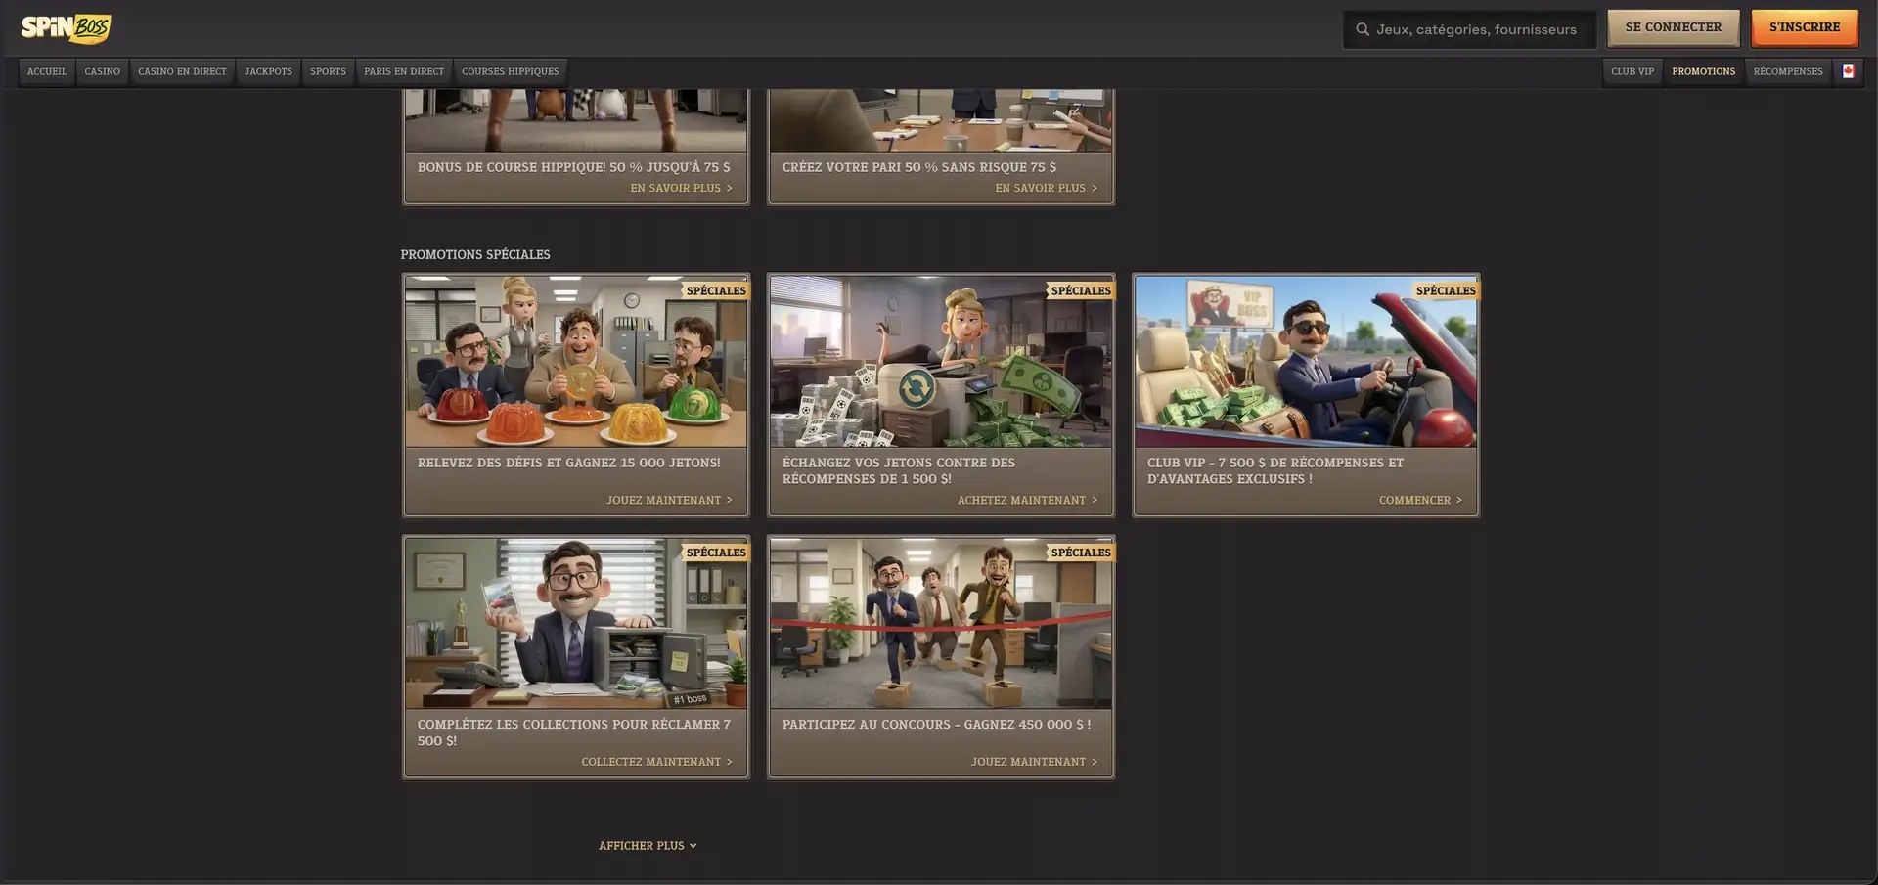This screenshot has height=885, width=1878.
Task: Click the Spéciales badge on the défis card
Action: click(716, 290)
